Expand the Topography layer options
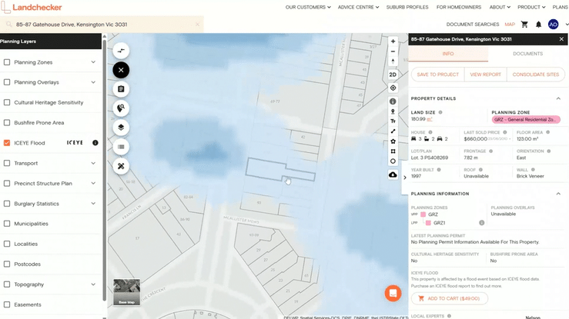This screenshot has height=319, width=569. point(93,284)
